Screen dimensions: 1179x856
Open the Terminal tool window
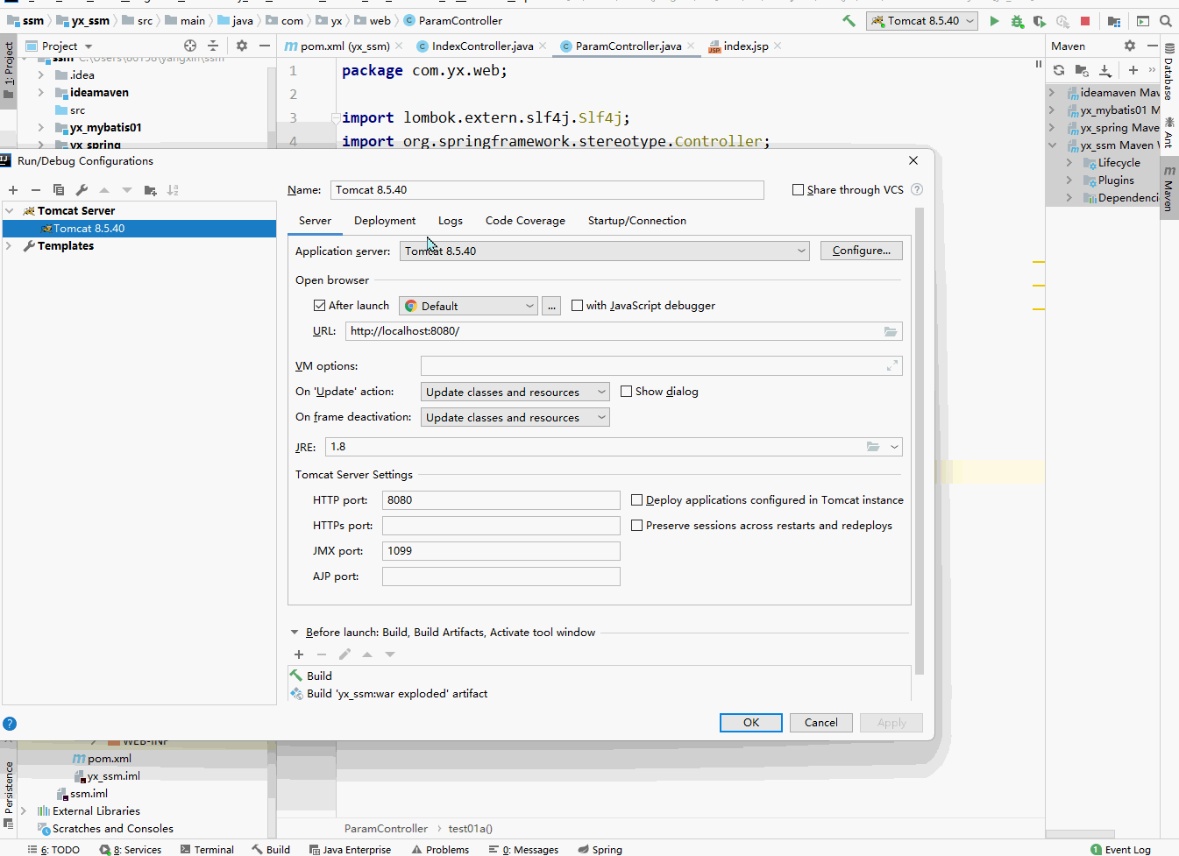point(207,849)
